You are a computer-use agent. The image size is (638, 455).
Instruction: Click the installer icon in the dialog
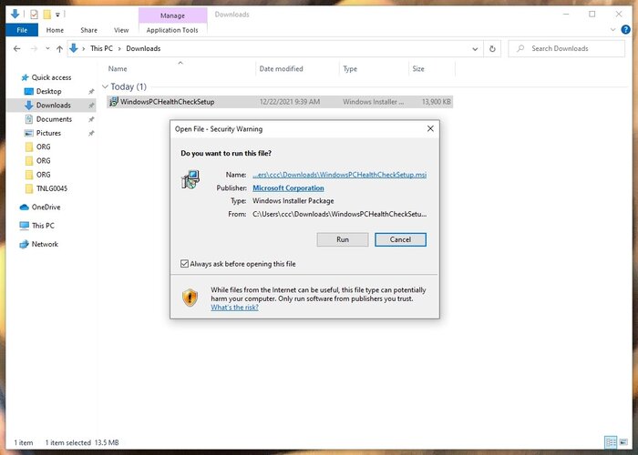pyautogui.click(x=190, y=179)
